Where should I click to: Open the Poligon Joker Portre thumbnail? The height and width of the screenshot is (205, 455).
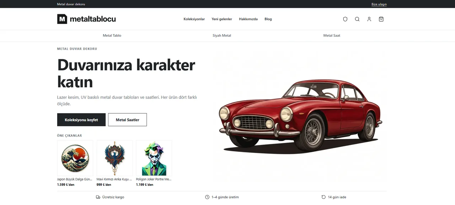[x=154, y=158]
